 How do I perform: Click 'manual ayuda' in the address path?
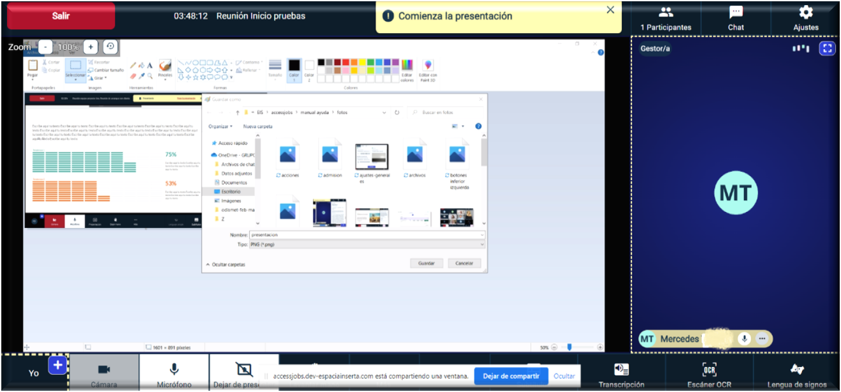click(x=316, y=112)
